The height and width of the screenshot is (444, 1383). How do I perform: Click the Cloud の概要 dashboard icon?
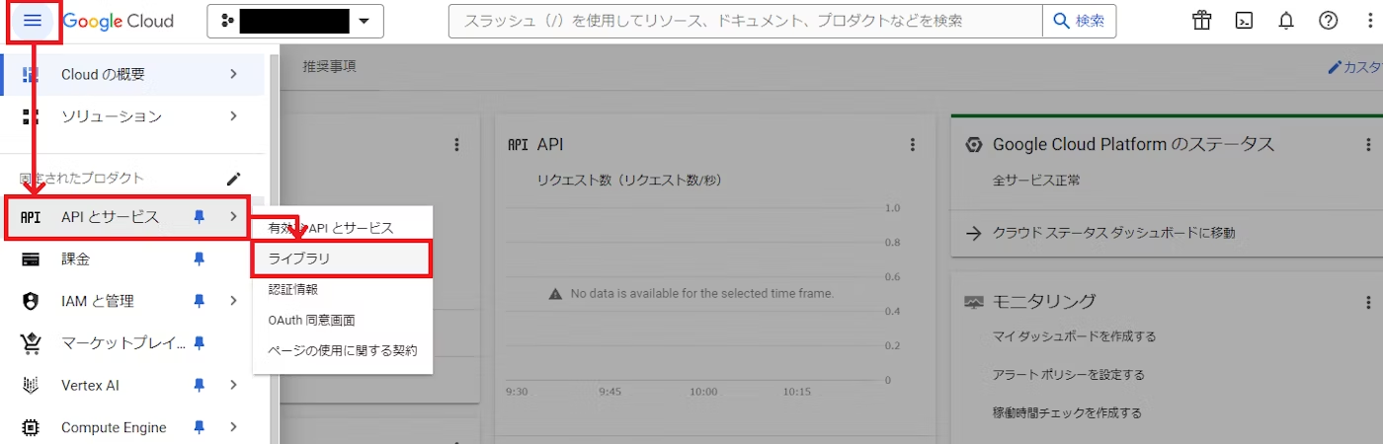pyautogui.click(x=31, y=74)
